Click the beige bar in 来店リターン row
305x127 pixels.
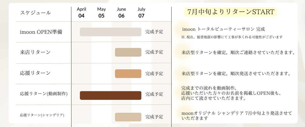coord(128,52)
